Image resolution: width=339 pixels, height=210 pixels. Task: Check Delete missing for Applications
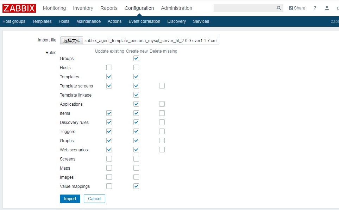coord(162,104)
